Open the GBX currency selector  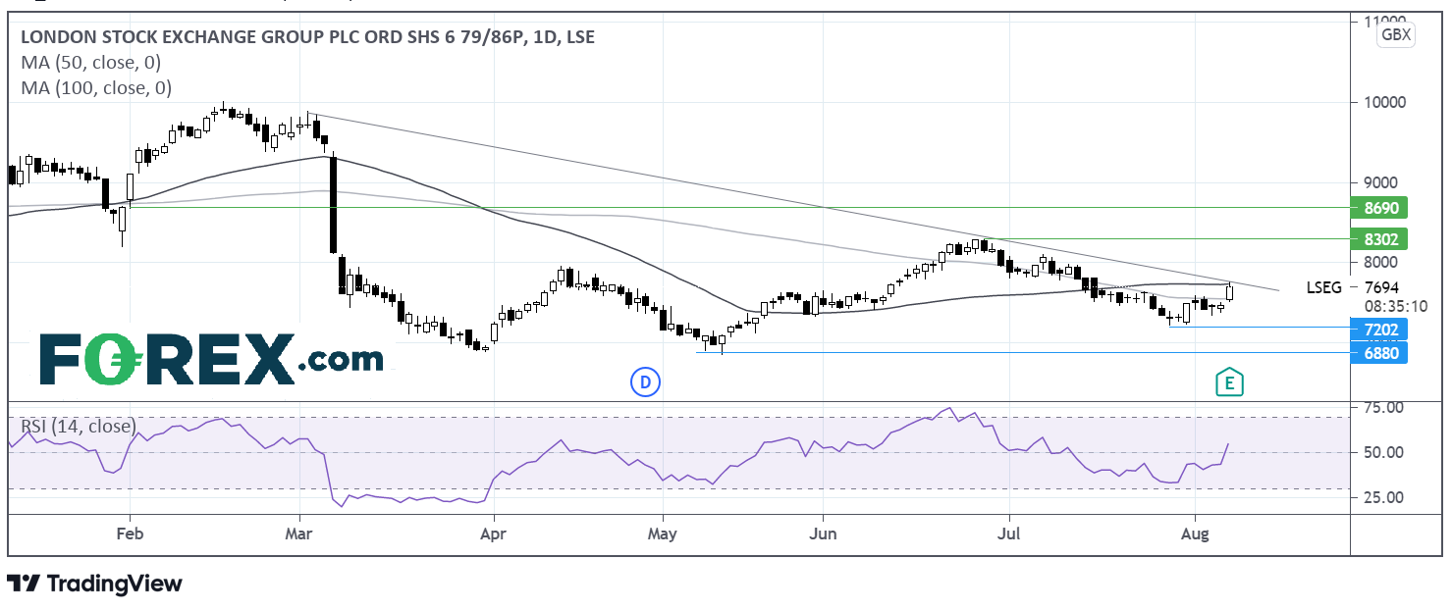point(1395,35)
